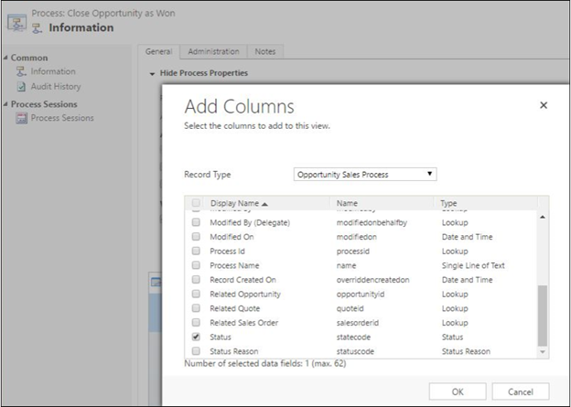This screenshot has height=407, width=571.
Task: Open the Notes tab
Action: pos(264,51)
